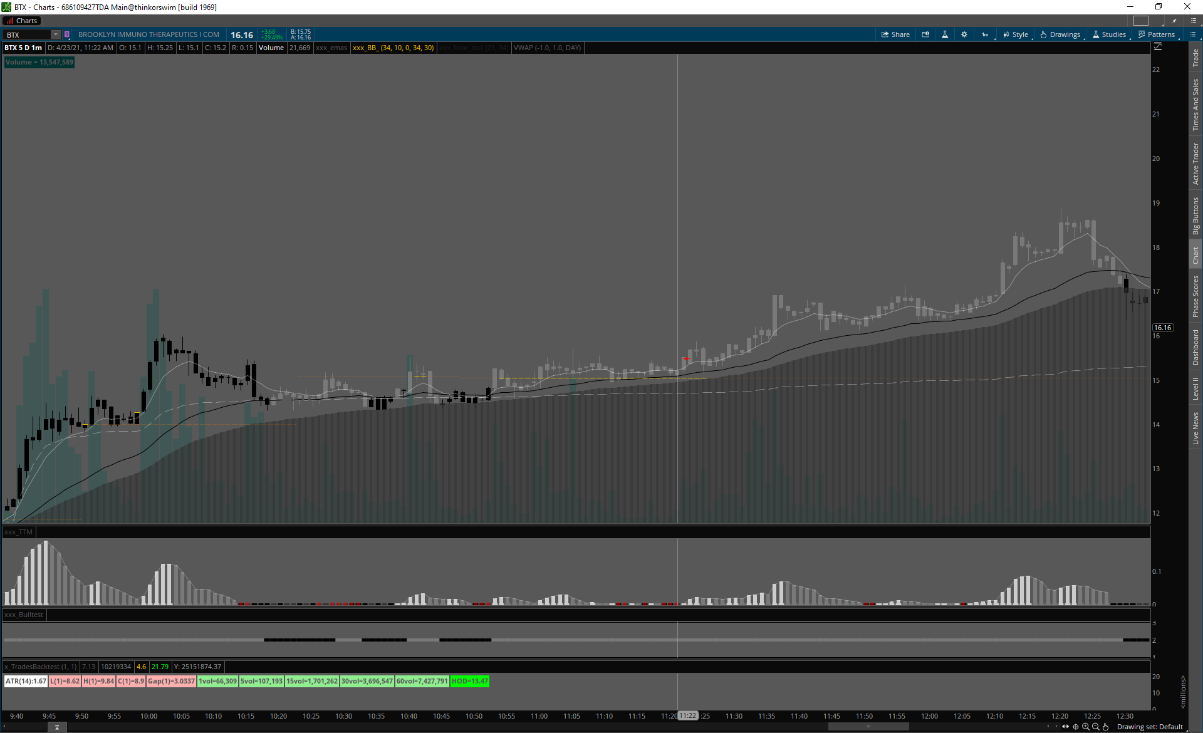Select the crosshair cursor icon

click(x=1076, y=727)
